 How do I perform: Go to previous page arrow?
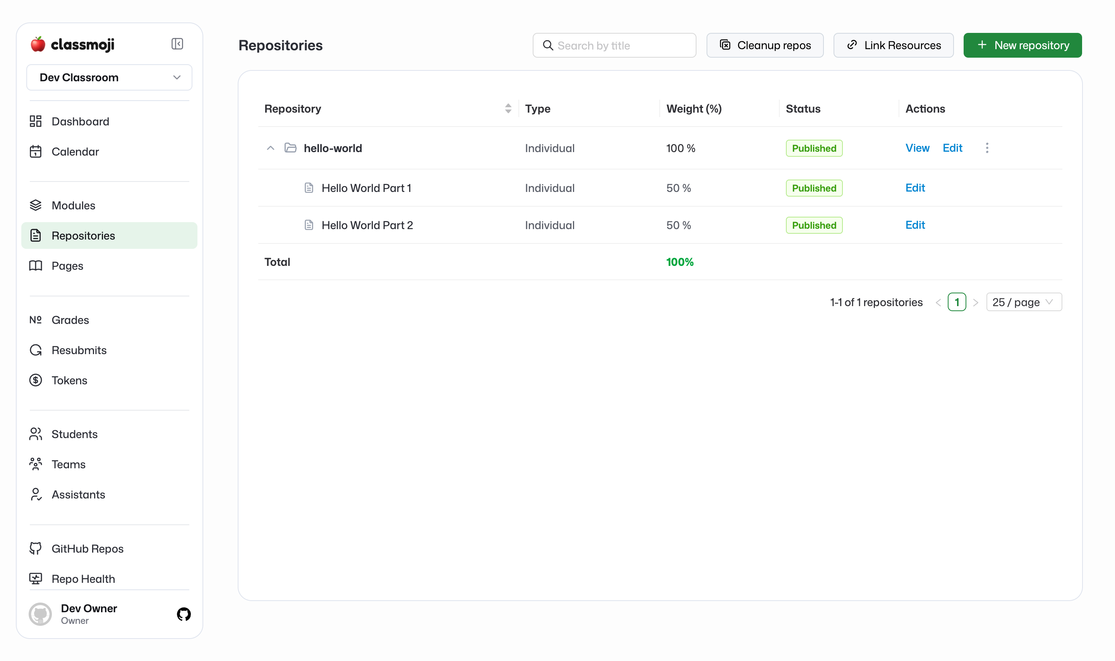click(x=938, y=302)
